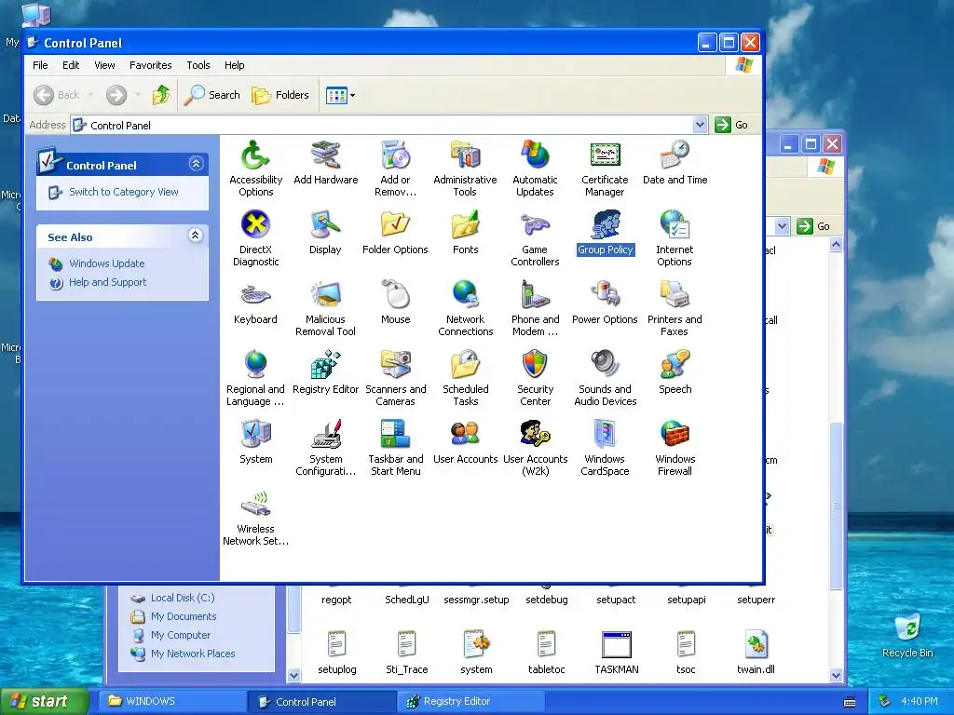Open User Accounts icon
Screen dimensions: 954x715
(x=466, y=442)
